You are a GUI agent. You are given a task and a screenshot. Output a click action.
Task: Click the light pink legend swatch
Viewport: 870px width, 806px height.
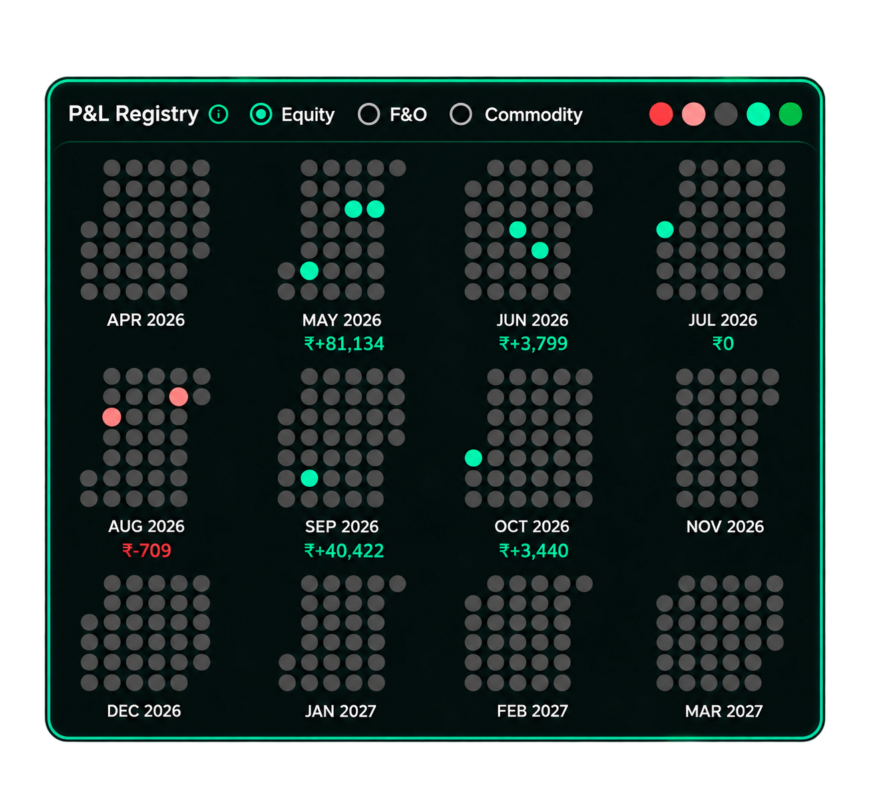tap(694, 114)
